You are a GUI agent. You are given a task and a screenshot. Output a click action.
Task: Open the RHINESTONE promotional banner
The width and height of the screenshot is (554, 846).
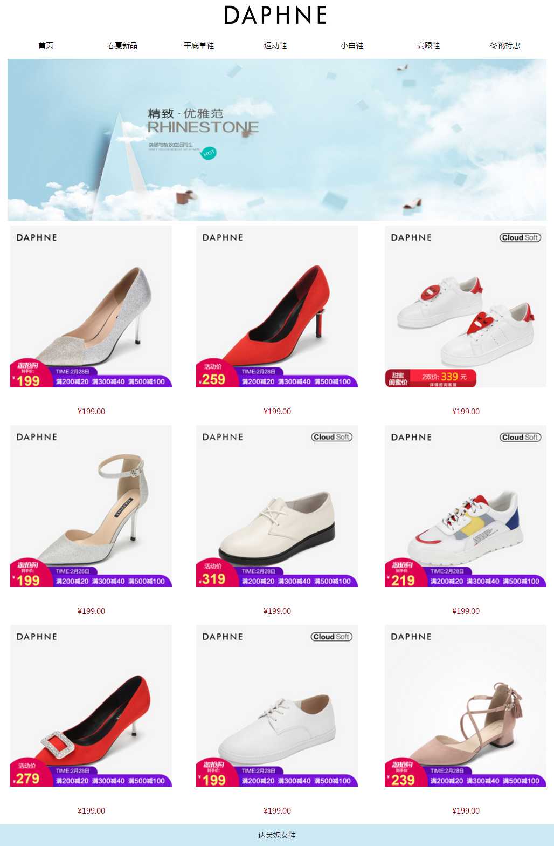pyautogui.click(x=277, y=140)
